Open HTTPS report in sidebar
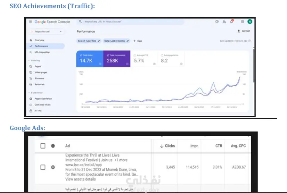 click(38, 111)
